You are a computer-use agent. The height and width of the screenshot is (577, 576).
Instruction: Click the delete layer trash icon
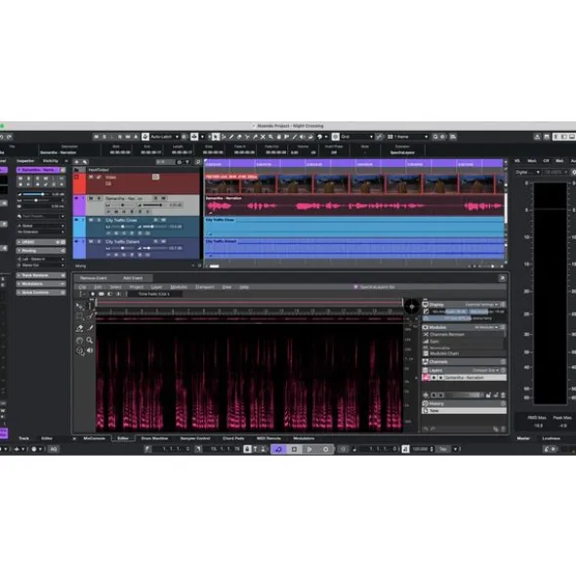503,395
